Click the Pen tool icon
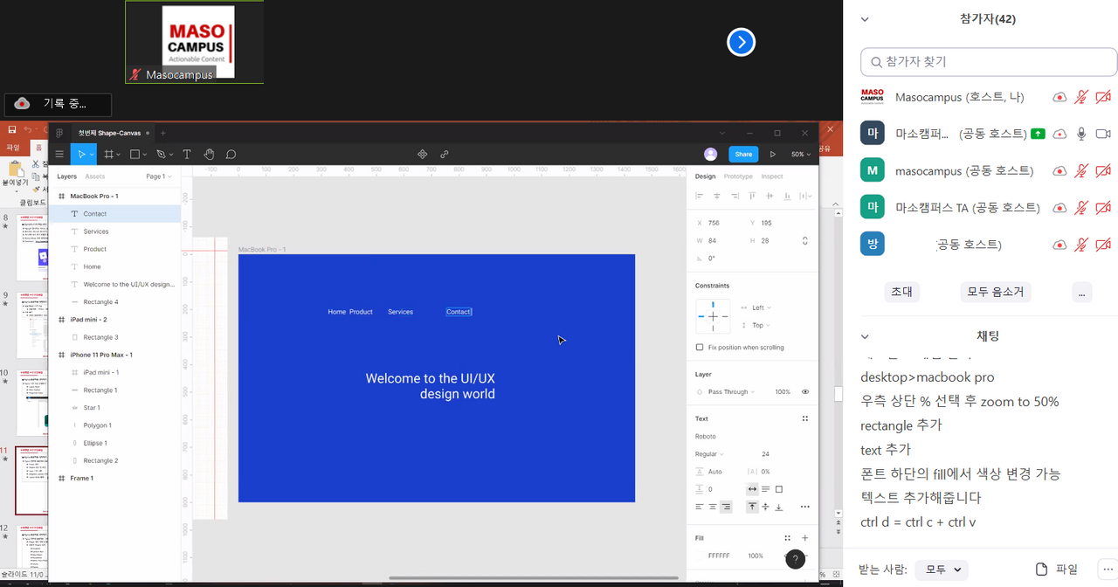Viewport: 1118px width, 587px height. coord(161,155)
